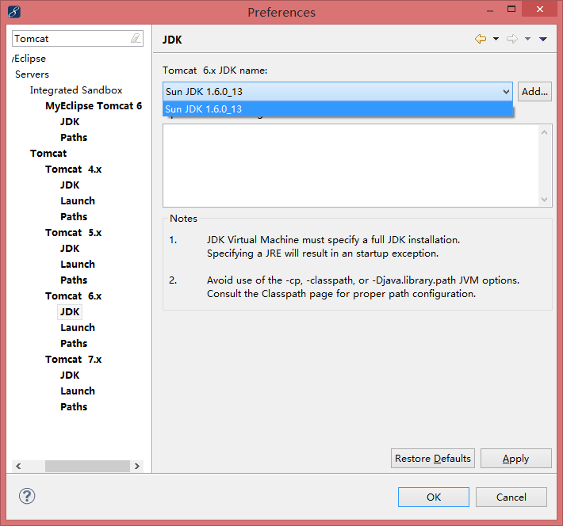Open Launch under Tomcat 4.x

click(78, 201)
